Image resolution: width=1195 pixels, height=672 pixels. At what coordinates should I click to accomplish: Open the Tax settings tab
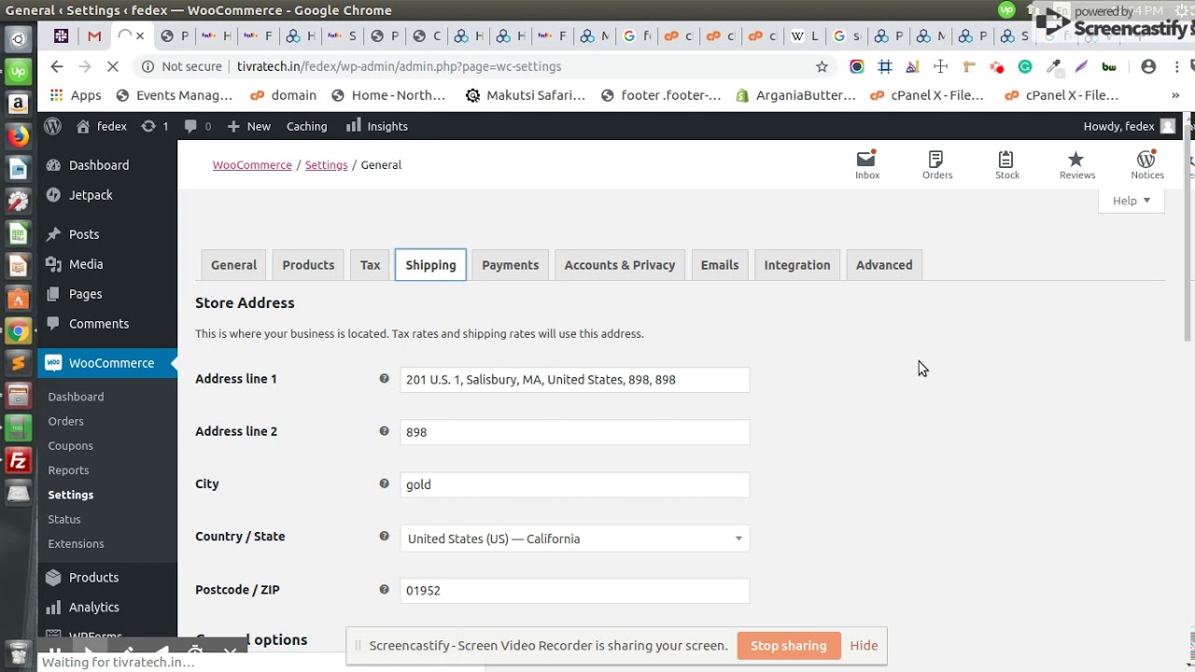(371, 265)
